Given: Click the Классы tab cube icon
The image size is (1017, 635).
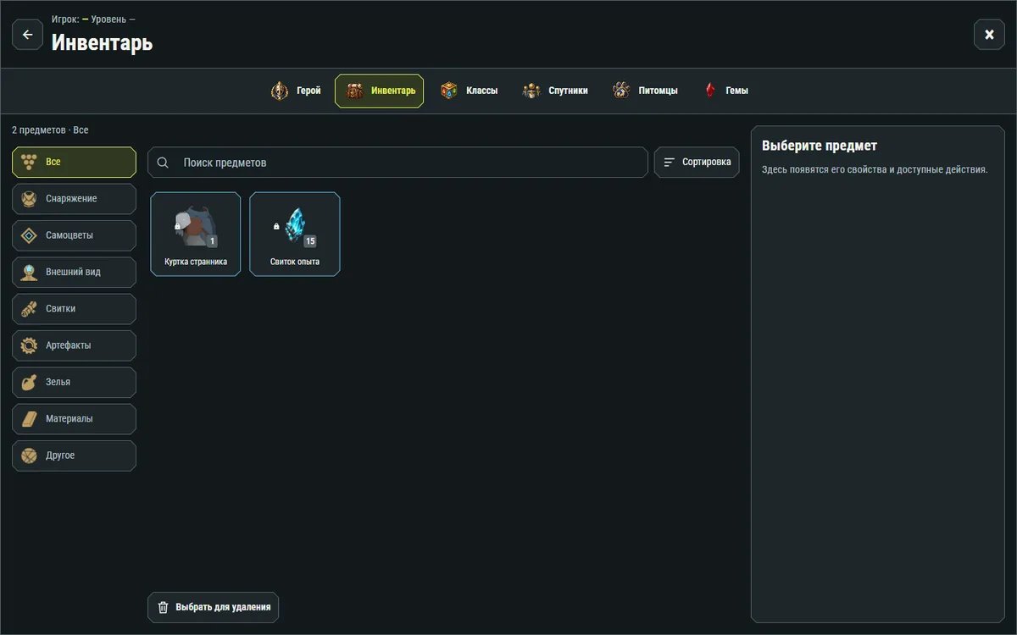Looking at the screenshot, I should pos(449,91).
